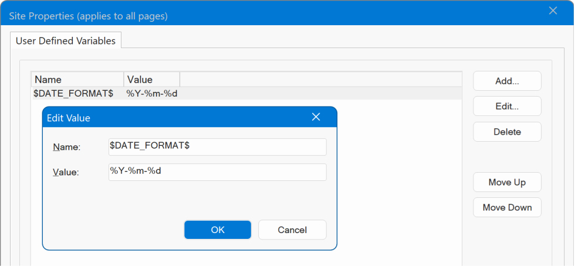This screenshot has height=267, width=575.
Task: Click the Site Properties title bar text
Action: click(x=88, y=16)
